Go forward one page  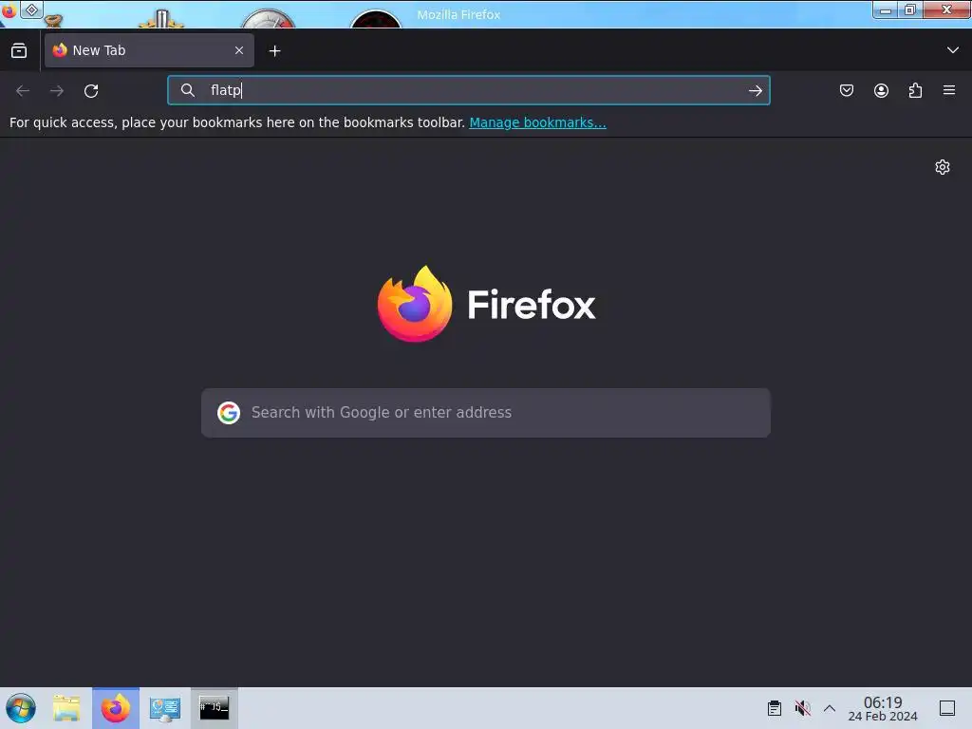tap(57, 90)
